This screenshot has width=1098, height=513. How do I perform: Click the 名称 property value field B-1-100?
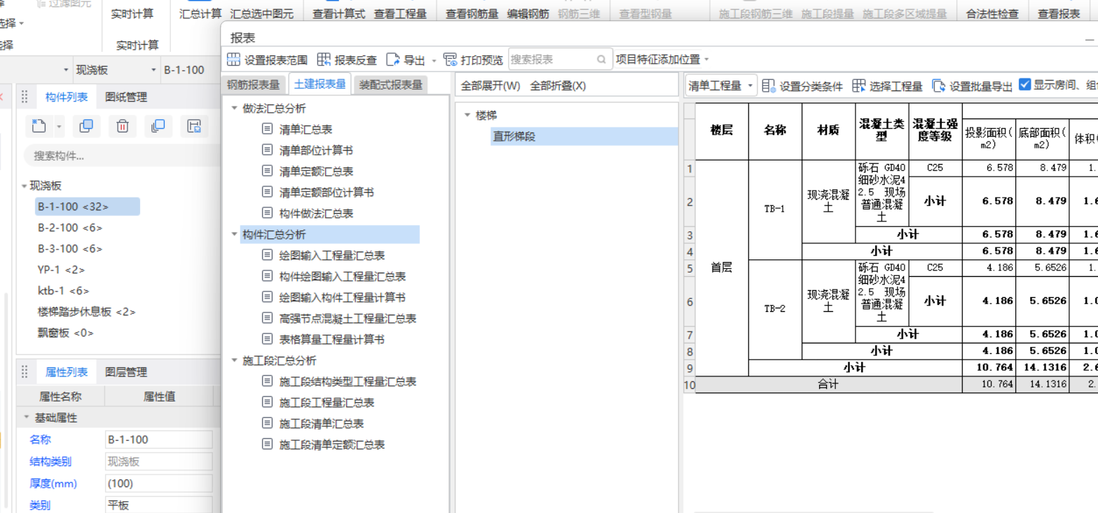[x=159, y=439]
